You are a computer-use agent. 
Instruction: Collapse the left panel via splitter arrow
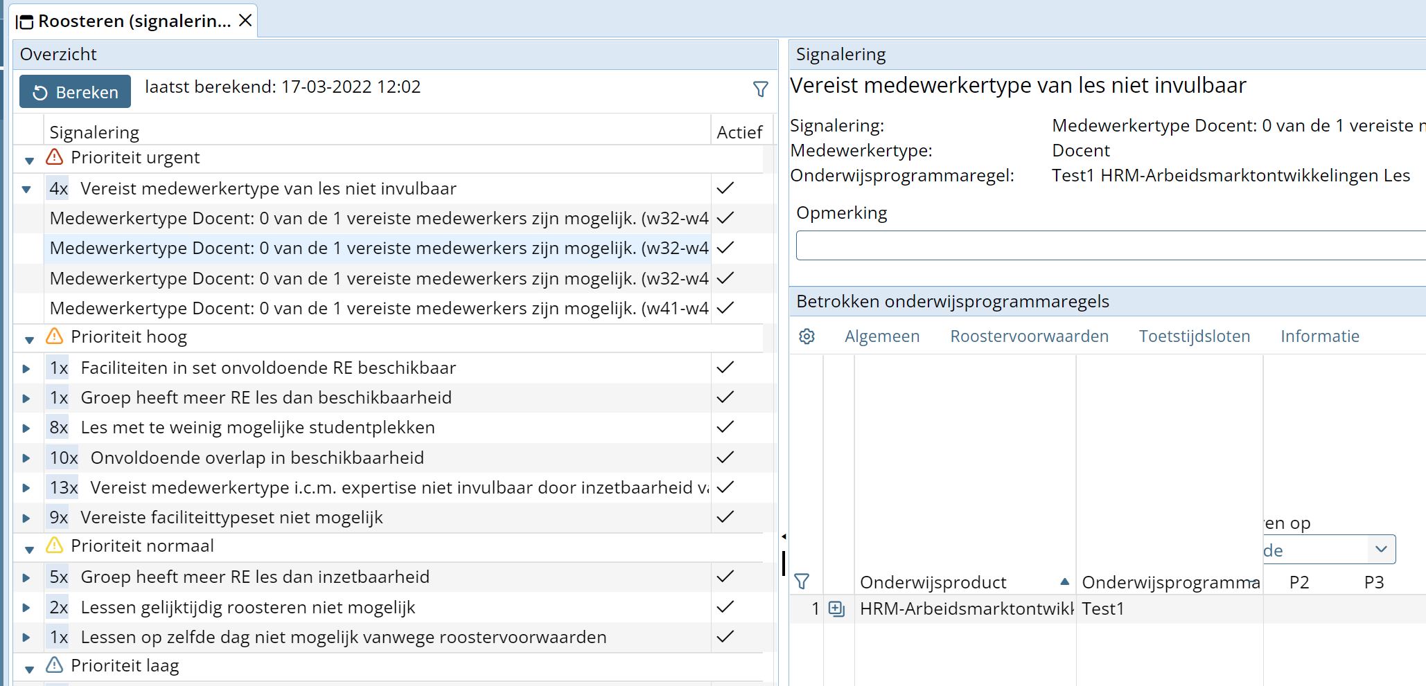[x=784, y=536]
